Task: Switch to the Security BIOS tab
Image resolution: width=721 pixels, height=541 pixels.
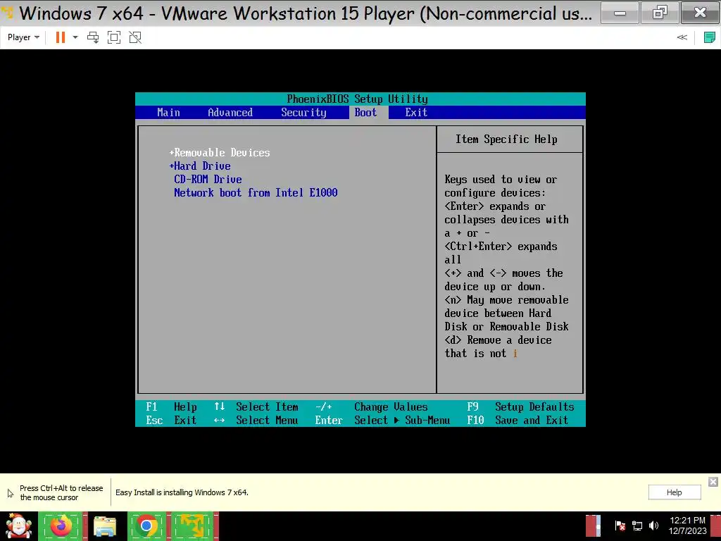Action: [x=303, y=113]
